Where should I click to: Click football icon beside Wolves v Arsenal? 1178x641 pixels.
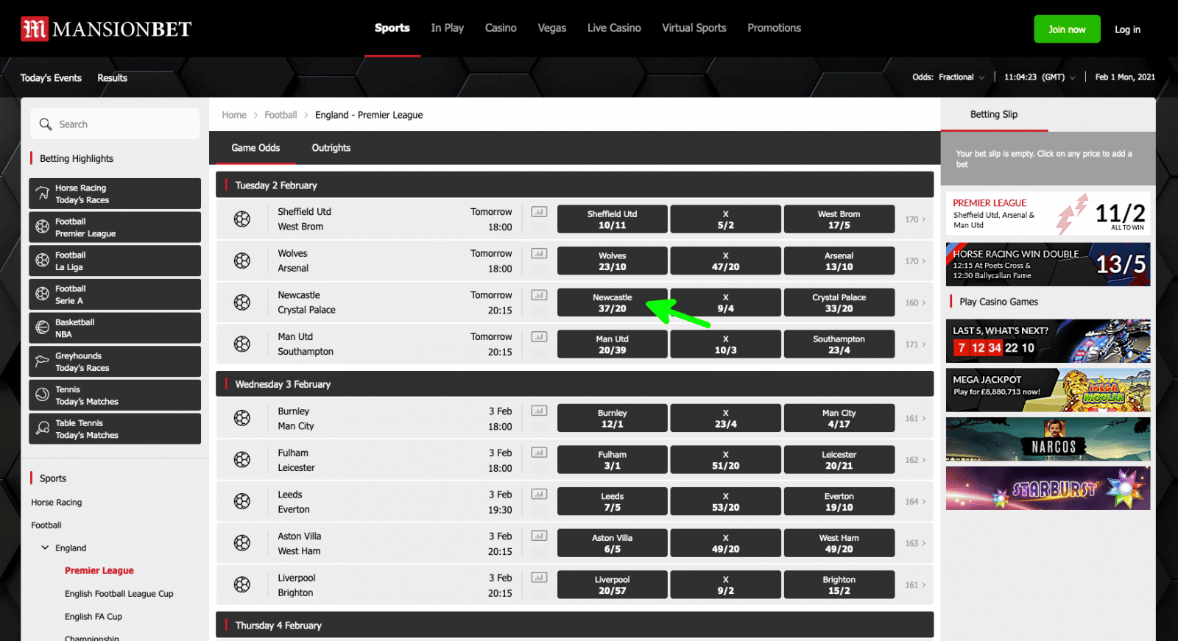(x=242, y=261)
